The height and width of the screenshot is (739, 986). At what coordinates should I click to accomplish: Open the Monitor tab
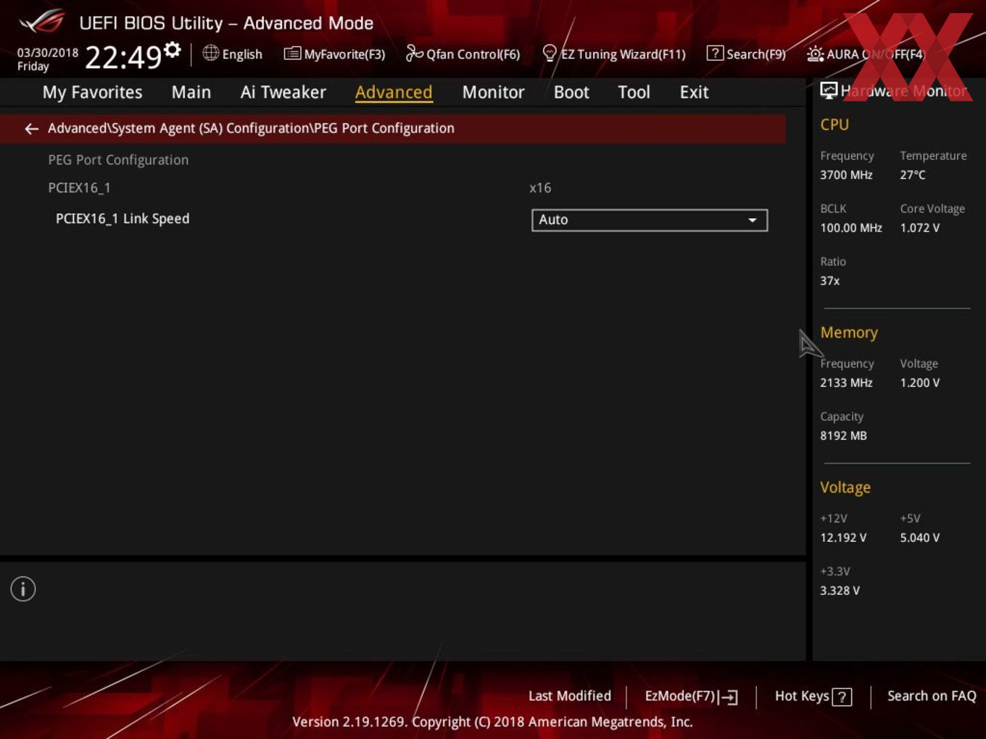493,93
